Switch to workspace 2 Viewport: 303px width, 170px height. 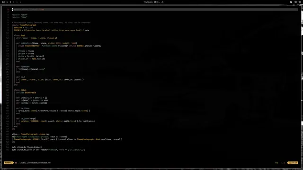tap(10, 2)
